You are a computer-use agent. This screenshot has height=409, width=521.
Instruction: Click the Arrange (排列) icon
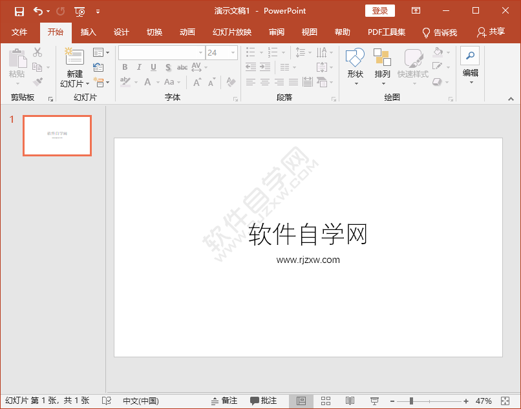(x=382, y=58)
